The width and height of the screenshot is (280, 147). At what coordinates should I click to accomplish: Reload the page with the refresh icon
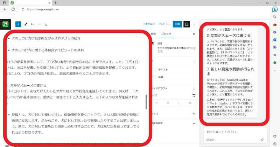tap(13, 9)
